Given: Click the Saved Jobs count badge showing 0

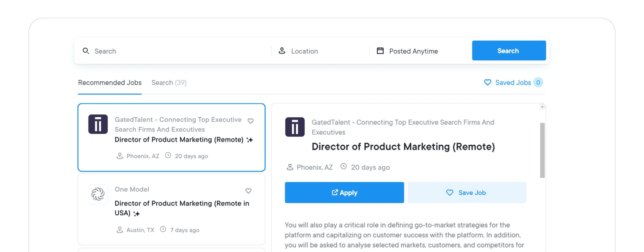Looking at the screenshot, I should 538,82.
